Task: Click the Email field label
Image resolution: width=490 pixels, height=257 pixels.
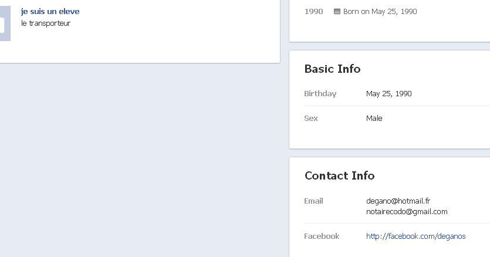Action: [313, 201]
